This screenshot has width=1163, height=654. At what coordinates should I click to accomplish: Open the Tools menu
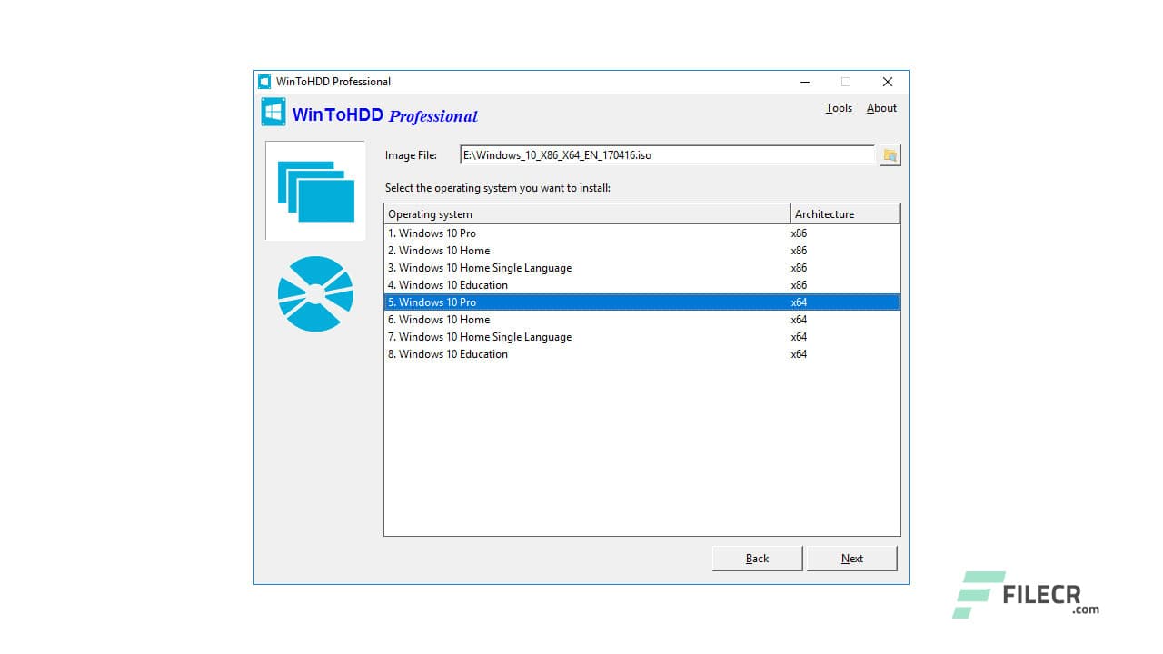[838, 108]
